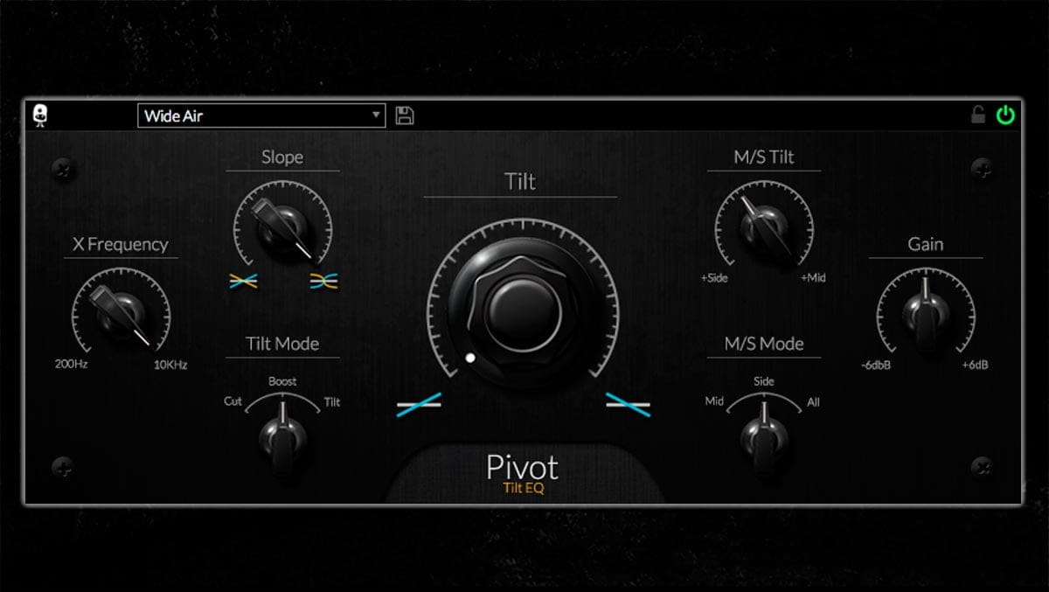Screen dimensions: 1049x592
Task: Select Cut in Tilt Mode
Action: point(233,402)
